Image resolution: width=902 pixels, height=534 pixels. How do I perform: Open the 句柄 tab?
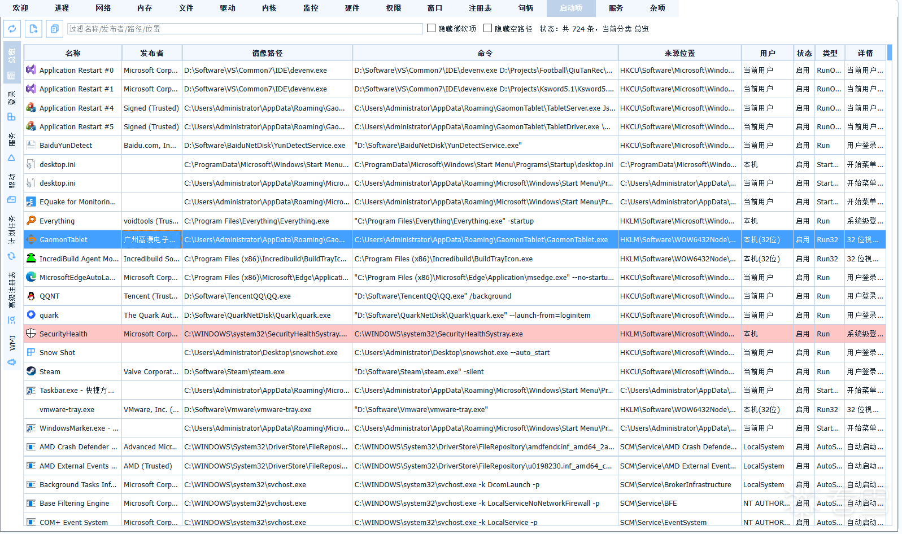tap(525, 8)
